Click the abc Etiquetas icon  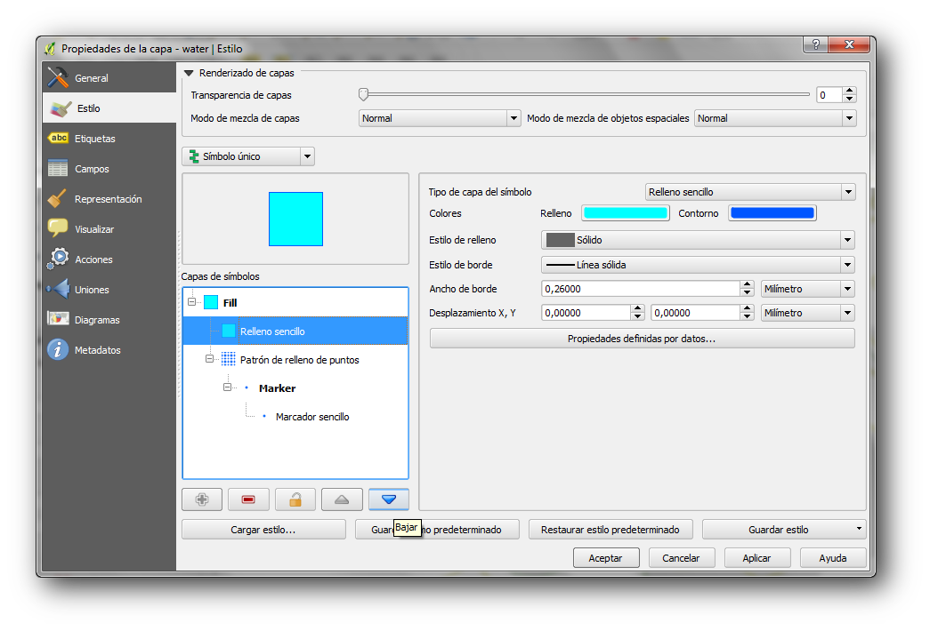pyautogui.click(x=58, y=138)
